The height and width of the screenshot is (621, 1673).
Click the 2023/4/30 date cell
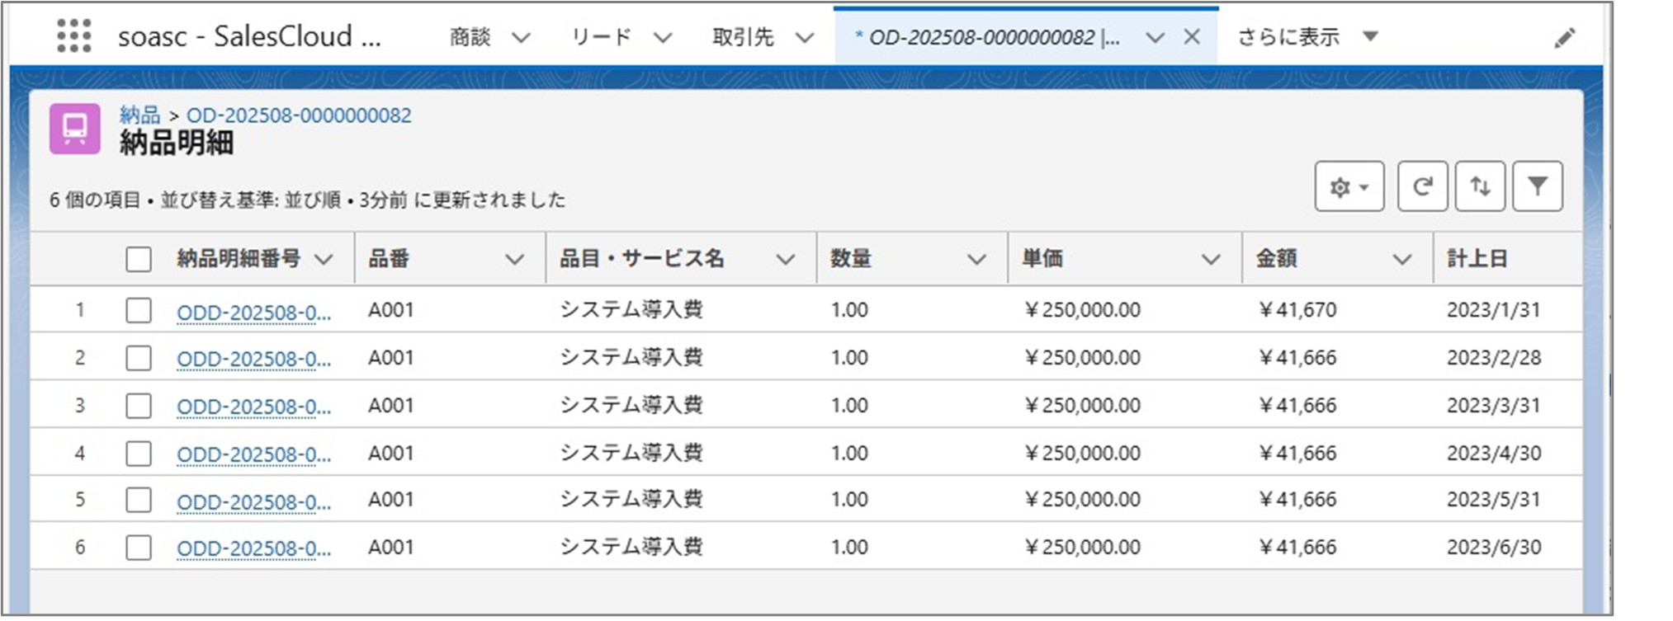click(1493, 454)
